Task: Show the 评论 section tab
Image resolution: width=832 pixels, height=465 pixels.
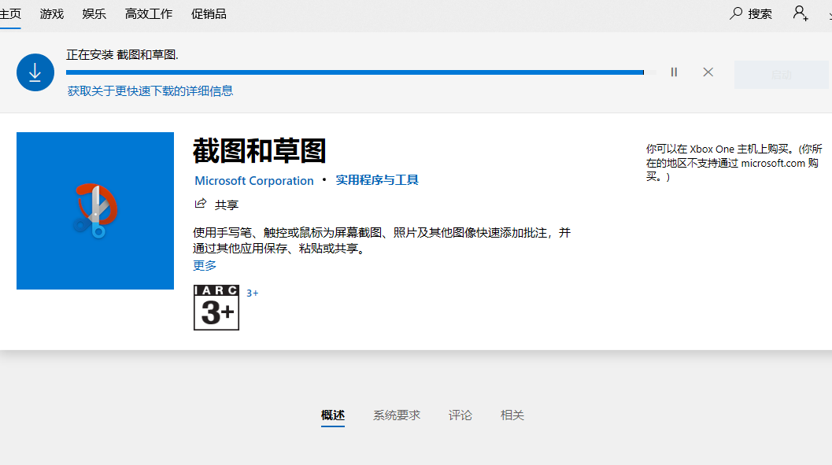Action: point(460,415)
